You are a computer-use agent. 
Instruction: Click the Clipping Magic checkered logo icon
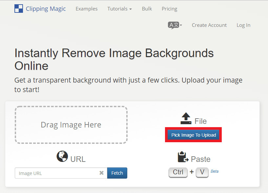19,9
